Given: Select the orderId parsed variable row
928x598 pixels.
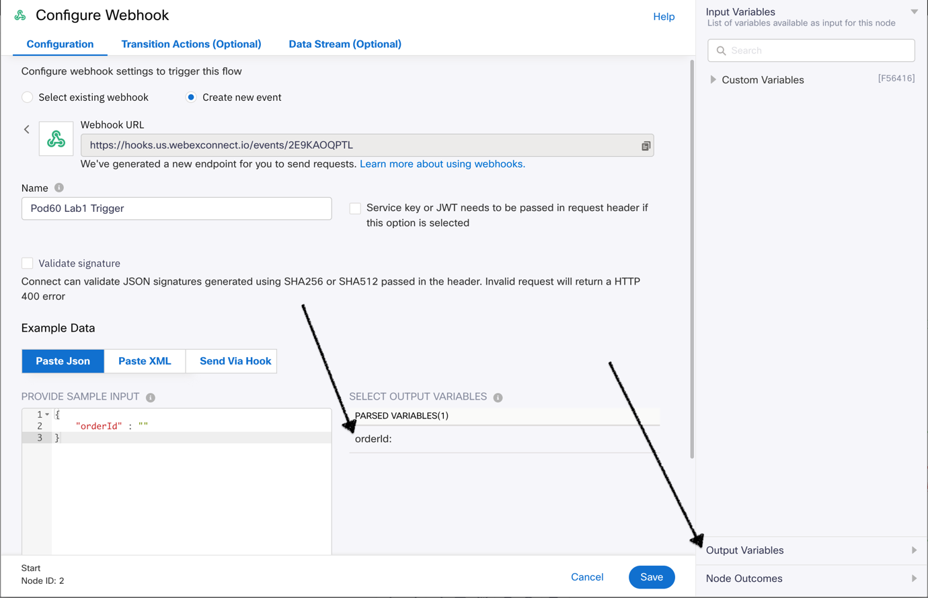Looking at the screenshot, I should [504, 439].
